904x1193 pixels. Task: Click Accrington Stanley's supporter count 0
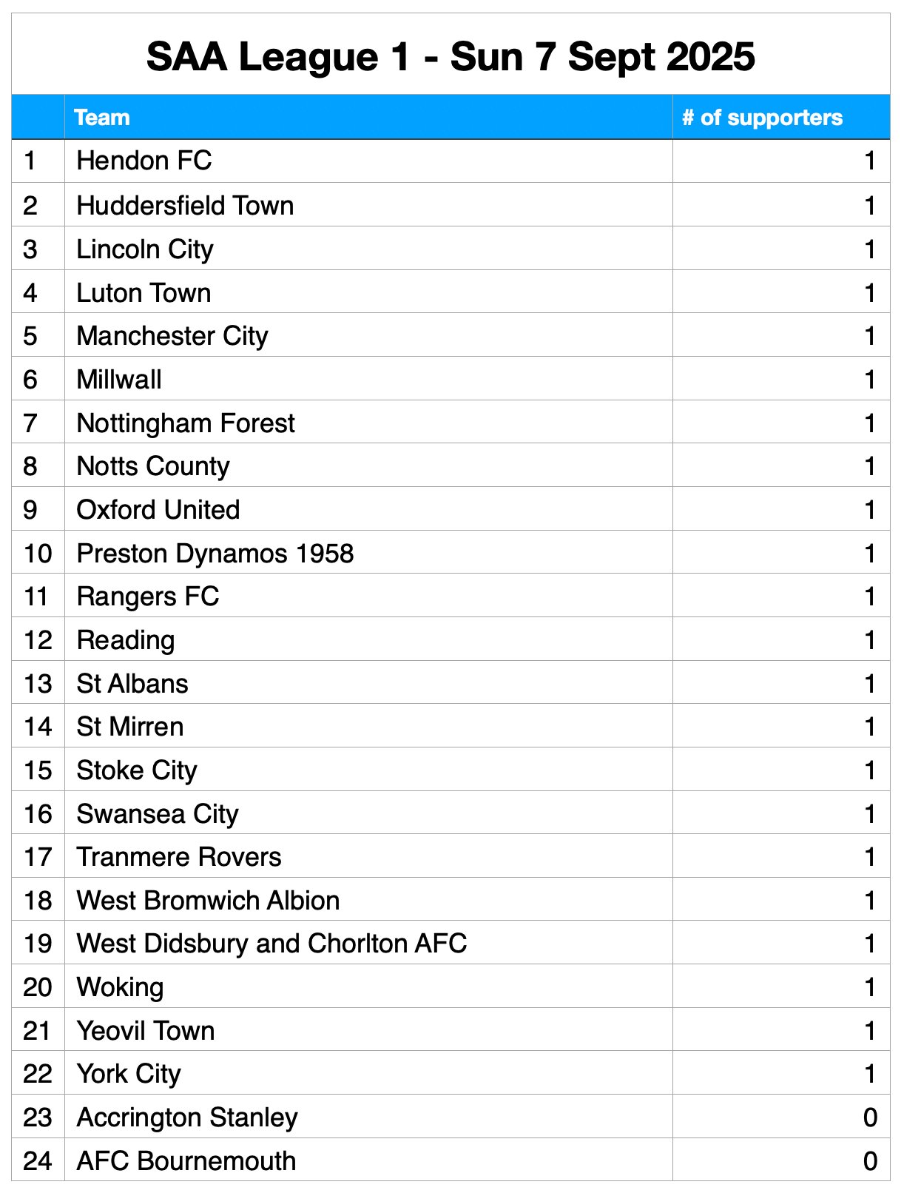coord(870,1118)
